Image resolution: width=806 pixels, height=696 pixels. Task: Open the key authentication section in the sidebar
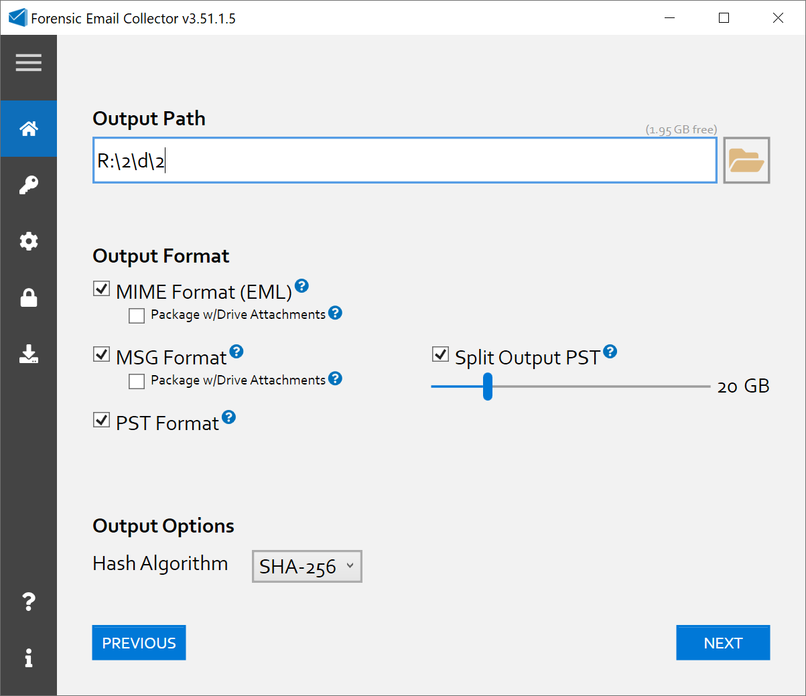pyautogui.click(x=29, y=185)
